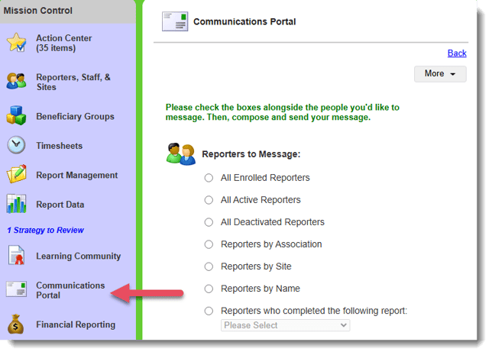492x355 pixels.
Task: Click the Financial Reporting money bag icon
Action: pos(17,324)
